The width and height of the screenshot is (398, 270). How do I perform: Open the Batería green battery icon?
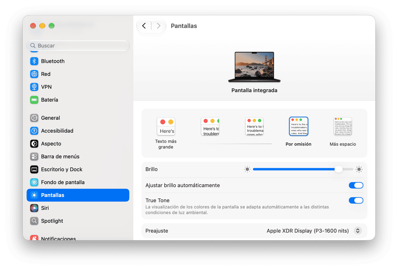tap(34, 100)
